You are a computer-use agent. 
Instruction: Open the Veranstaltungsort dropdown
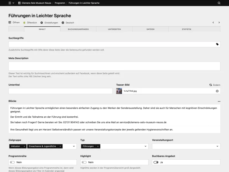217,146
